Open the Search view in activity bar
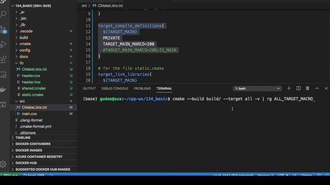This screenshot has height=185, width=330. 4,14
